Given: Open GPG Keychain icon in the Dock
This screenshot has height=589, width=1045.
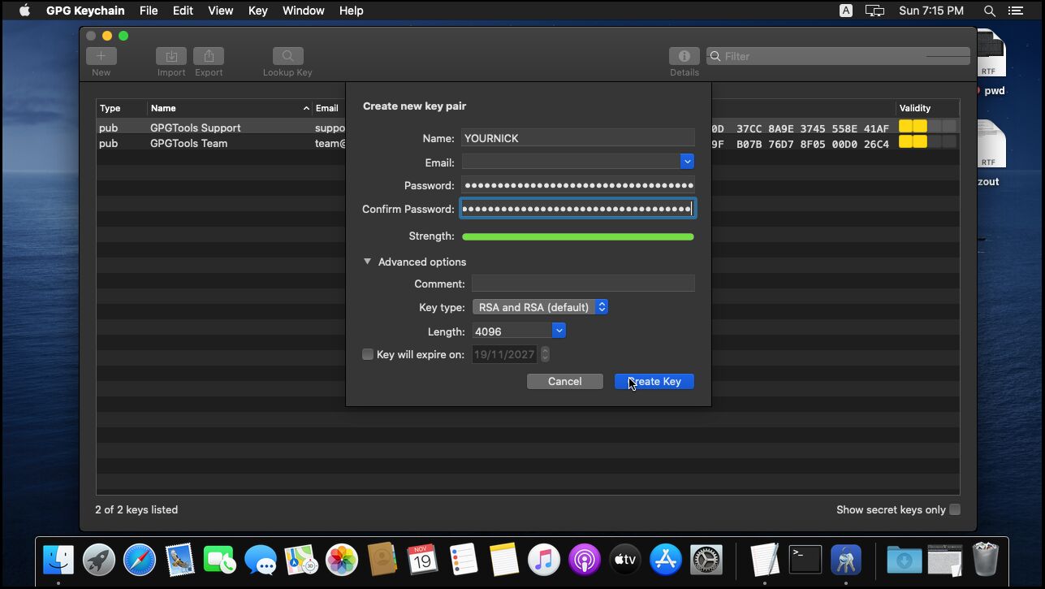Looking at the screenshot, I should click(846, 560).
